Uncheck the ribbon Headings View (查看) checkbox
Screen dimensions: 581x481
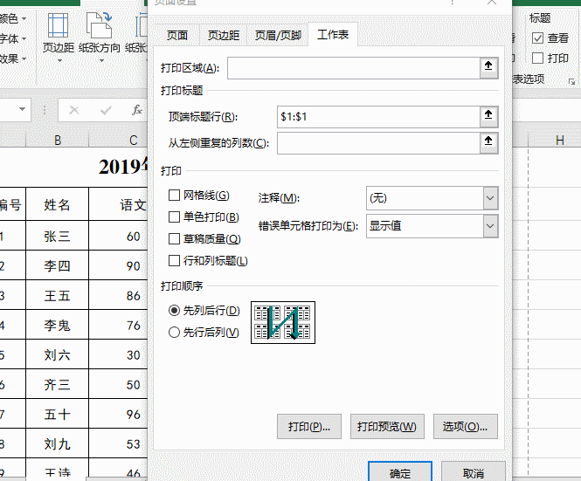tap(537, 38)
